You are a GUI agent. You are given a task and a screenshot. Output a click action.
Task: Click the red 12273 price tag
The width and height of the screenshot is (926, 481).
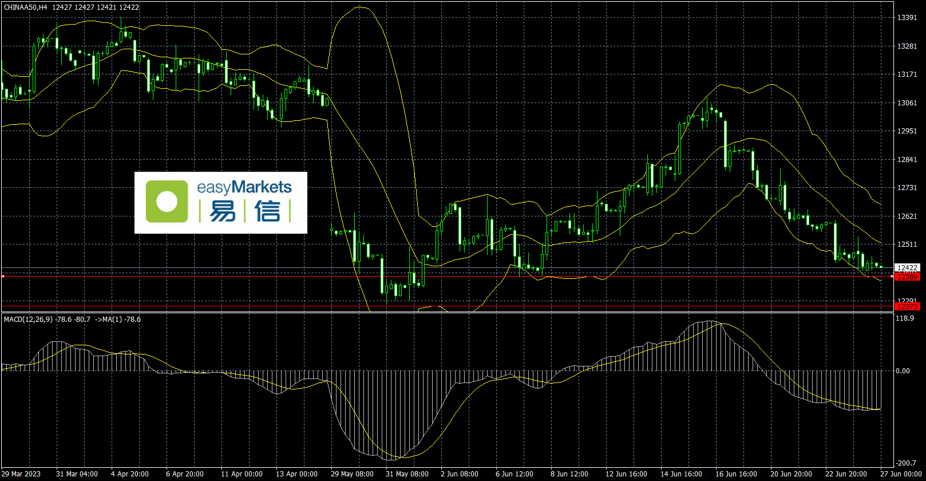coord(907,306)
